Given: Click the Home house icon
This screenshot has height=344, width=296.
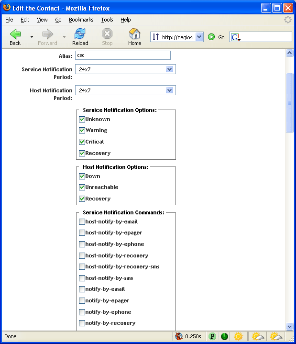Looking at the screenshot, I should [135, 33].
